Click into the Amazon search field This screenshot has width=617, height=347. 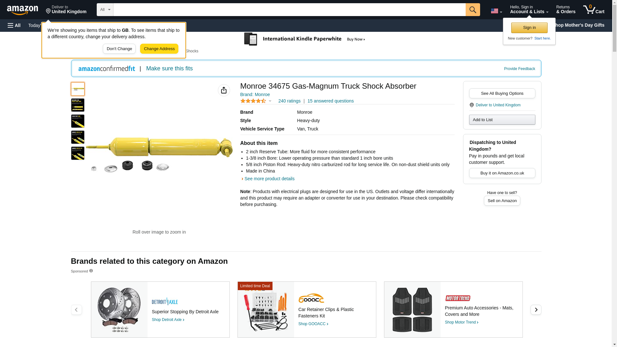tap(289, 10)
